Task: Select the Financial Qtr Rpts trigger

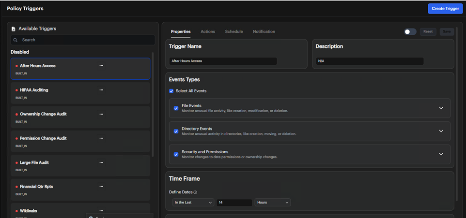Action: tap(80, 190)
